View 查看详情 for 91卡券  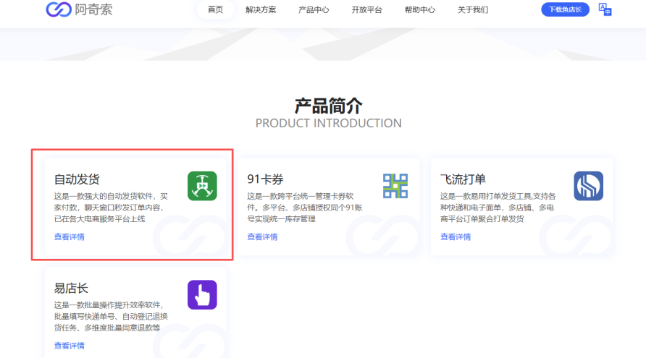click(262, 237)
